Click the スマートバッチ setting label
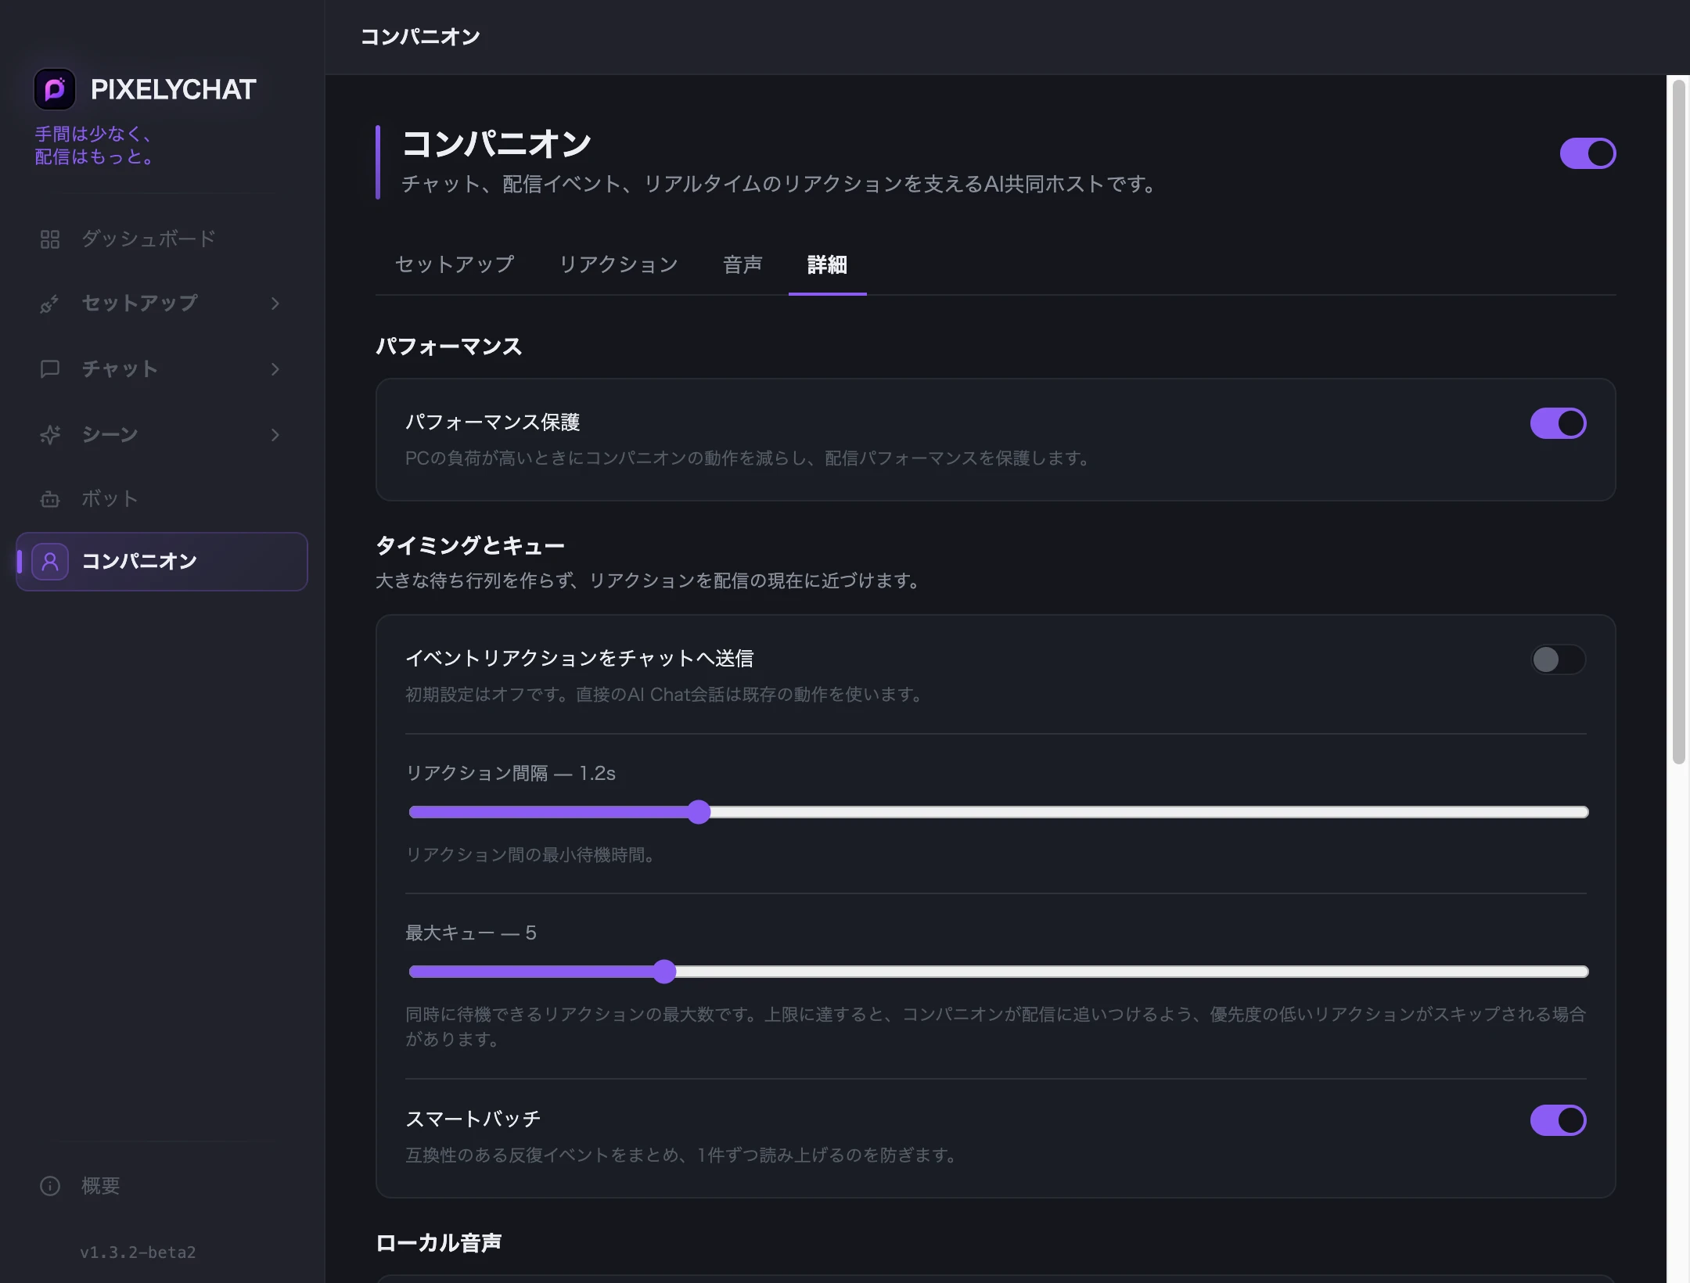The height and width of the screenshot is (1283, 1690). [473, 1119]
